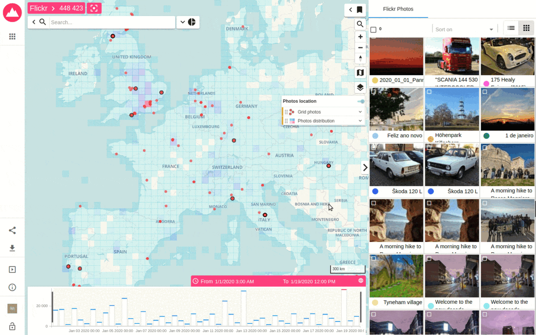This screenshot has width=536, height=335.
Task: Expand the Photos distribution layer options
Action: [360, 121]
